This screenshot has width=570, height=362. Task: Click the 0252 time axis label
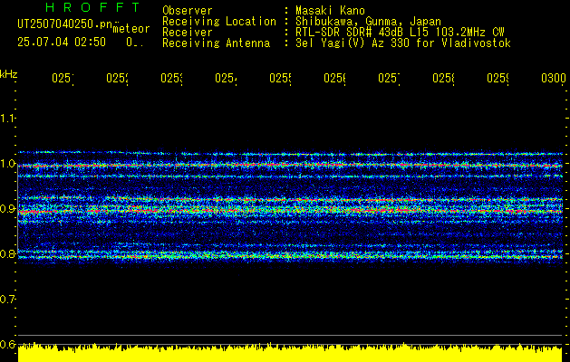[x=117, y=79]
